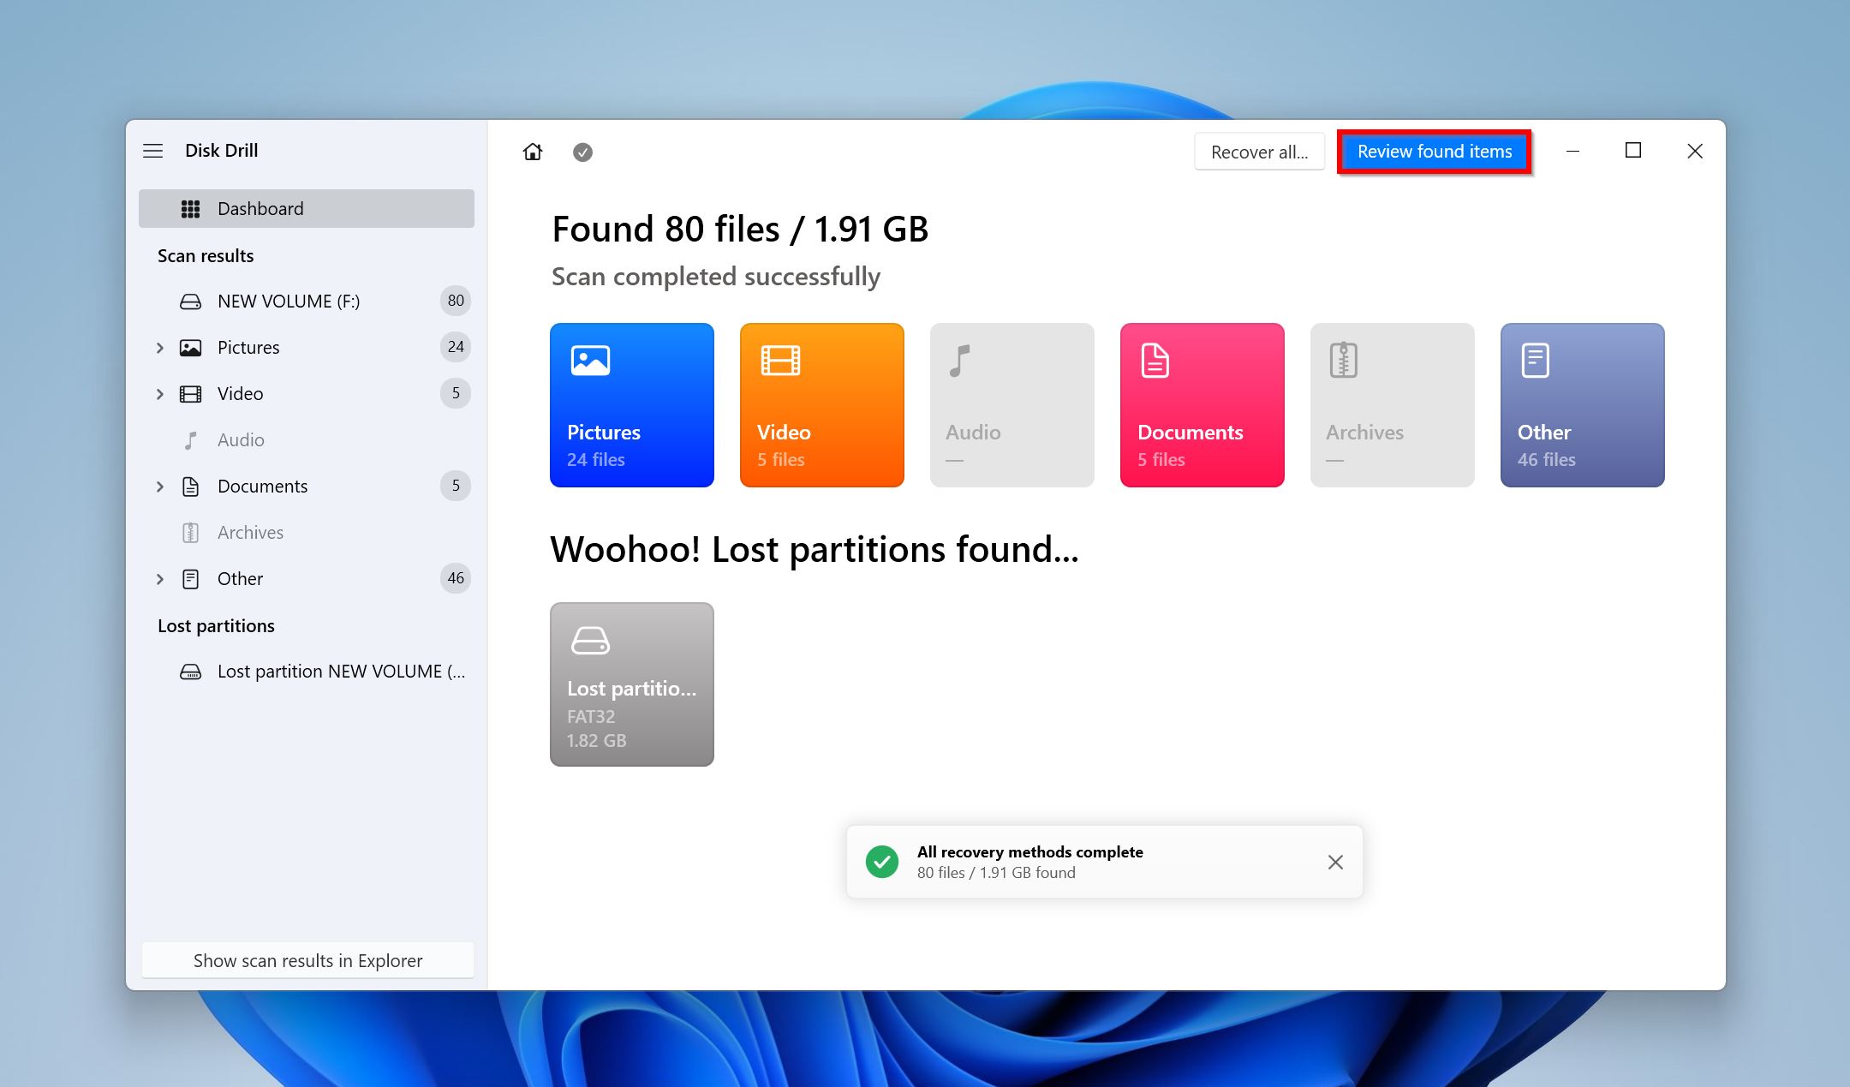Click Review found items button
1850x1087 pixels.
click(x=1435, y=152)
